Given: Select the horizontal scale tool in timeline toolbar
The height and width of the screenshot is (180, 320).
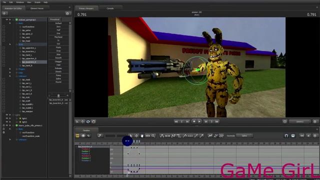Looking at the screenshot, I should (147, 135).
